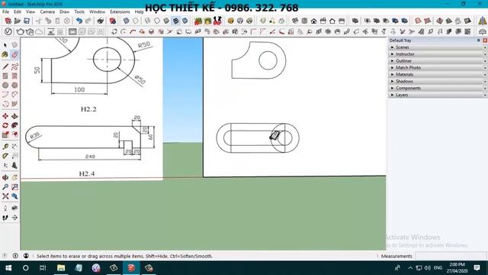Screen dimensions: 488x275
Task: Open Task View on taskbar
Action: [x=43, y=268]
